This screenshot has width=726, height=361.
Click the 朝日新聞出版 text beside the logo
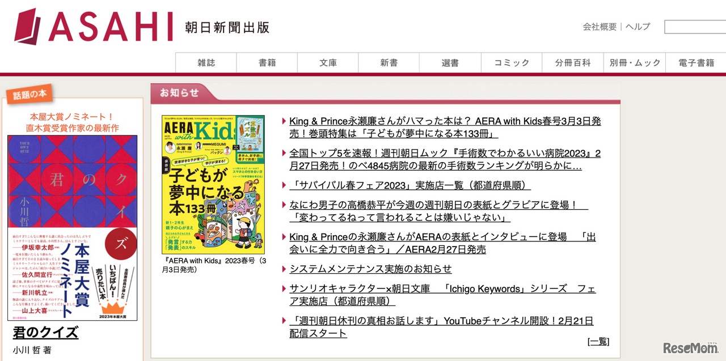coord(227,27)
